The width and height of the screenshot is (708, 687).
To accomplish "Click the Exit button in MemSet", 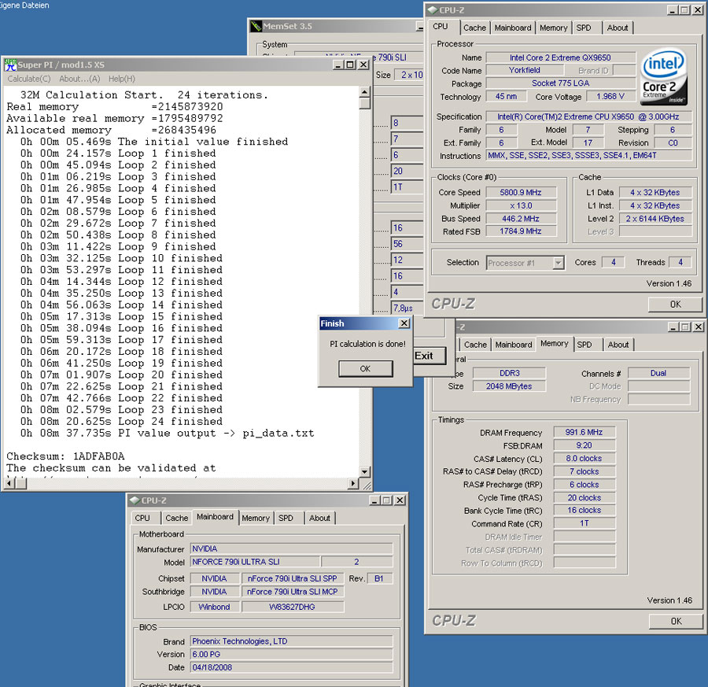I will [x=429, y=356].
